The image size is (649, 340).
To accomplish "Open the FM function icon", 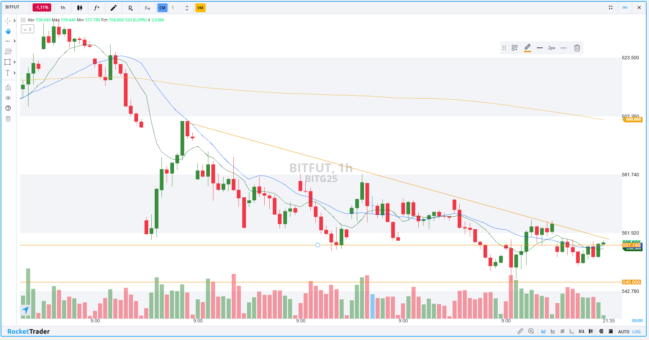I will [147, 7].
